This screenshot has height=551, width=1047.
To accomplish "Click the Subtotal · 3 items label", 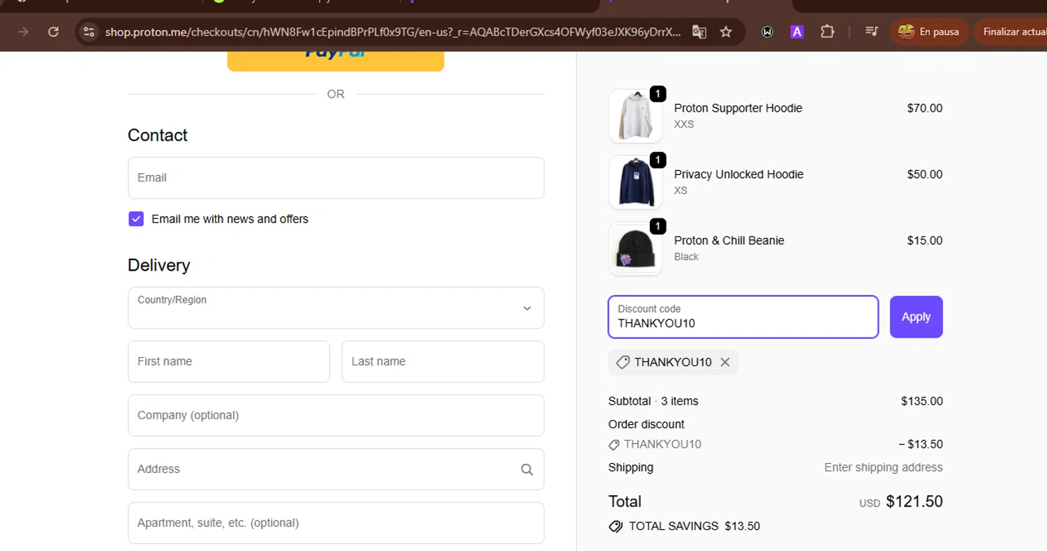I will [x=653, y=401].
